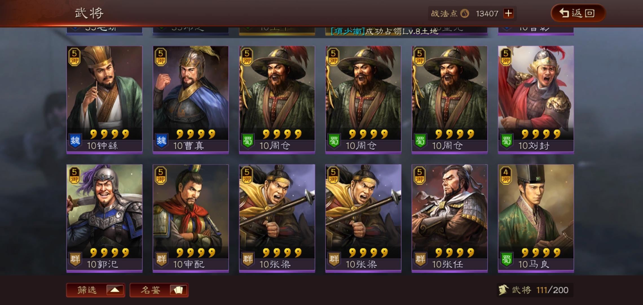Click the 武将 count horse icon
This screenshot has height=305, width=643.
pos(503,290)
